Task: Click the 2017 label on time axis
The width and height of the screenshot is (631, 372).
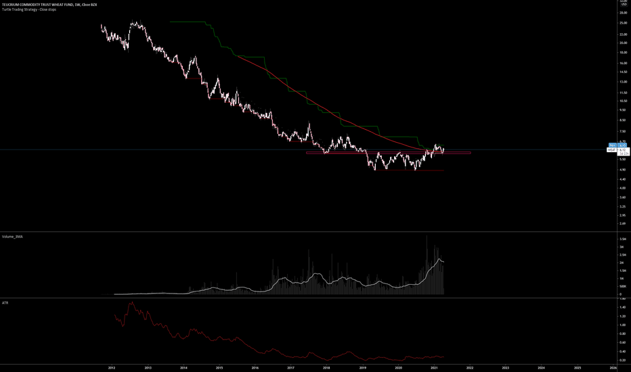Action: tap(291, 367)
